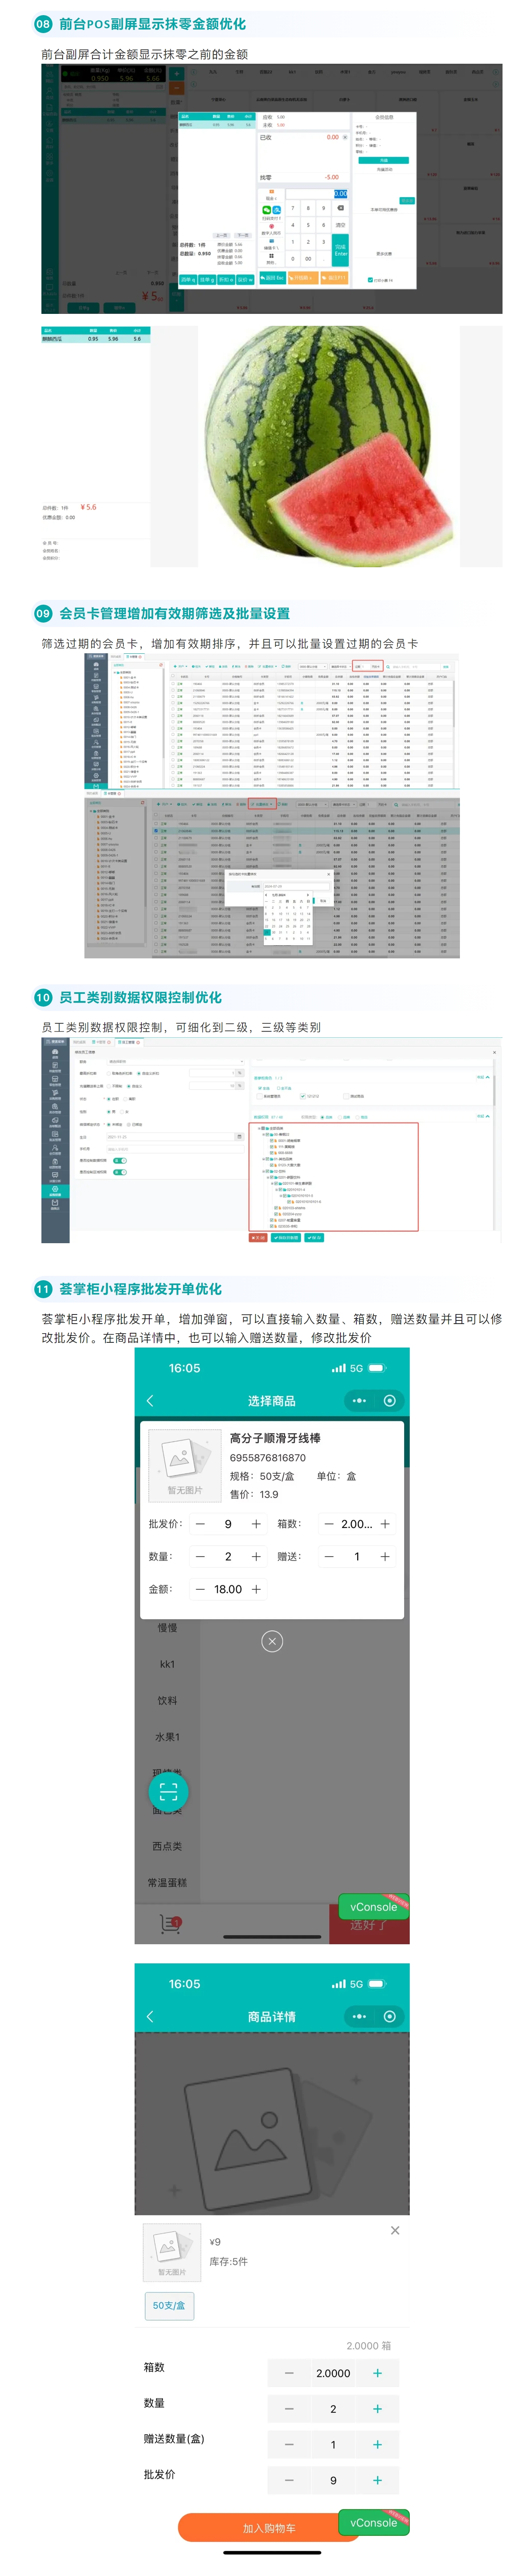Select the 水果1 category
Viewport: 530px width, 2576px height.
tap(167, 1737)
